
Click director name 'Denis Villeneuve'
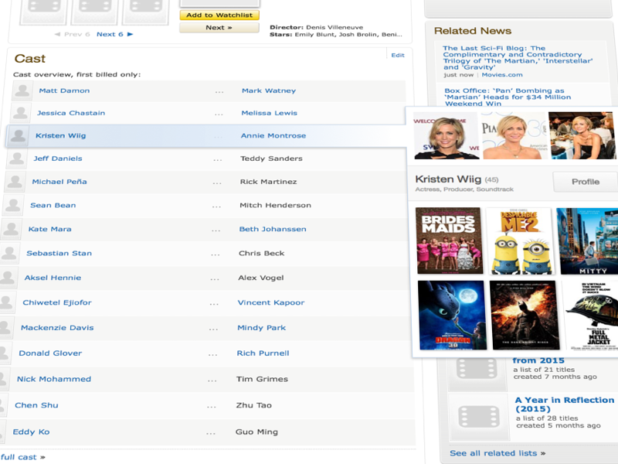click(x=334, y=27)
